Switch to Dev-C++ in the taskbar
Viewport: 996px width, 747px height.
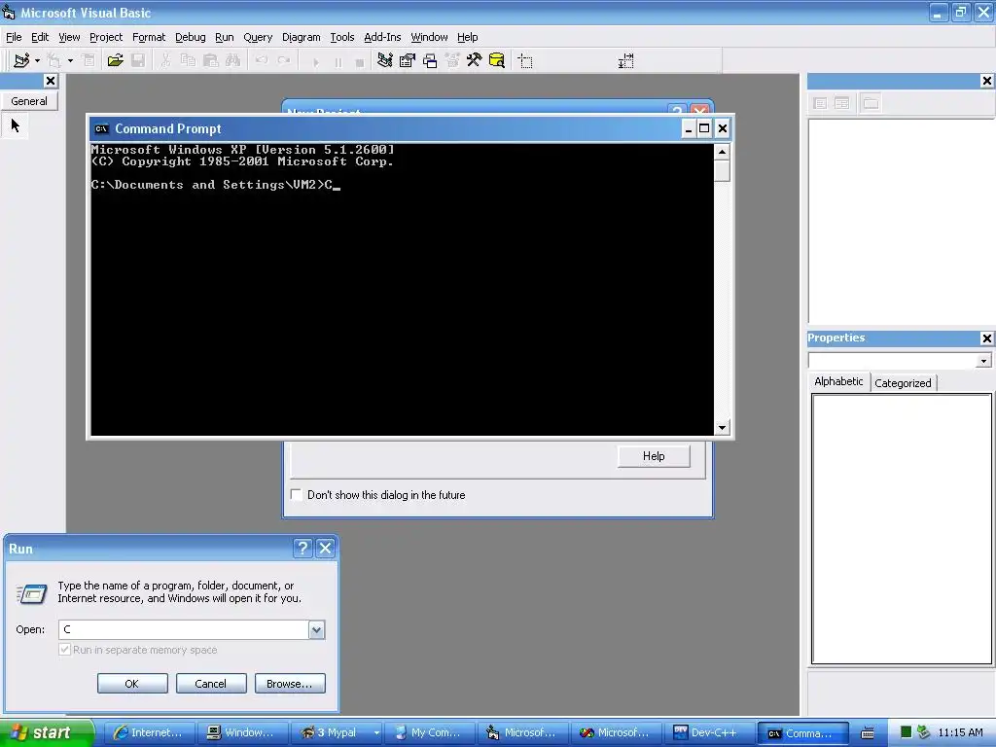coord(708,733)
